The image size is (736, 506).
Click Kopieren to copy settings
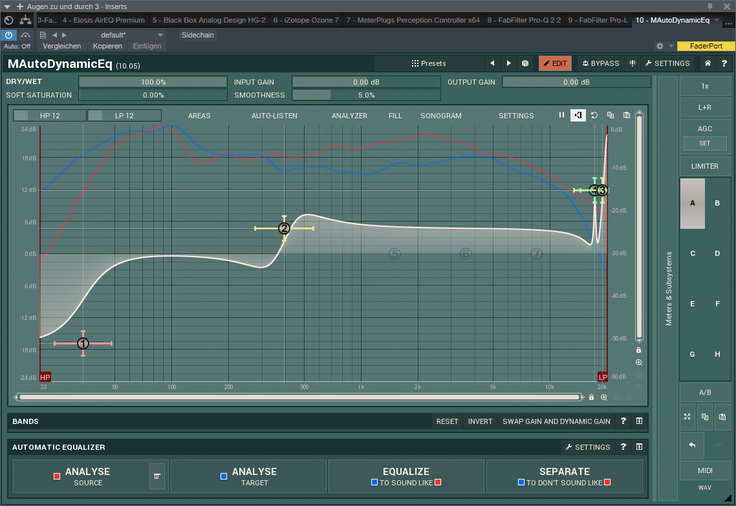pyautogui.click(x=107, y=46)
